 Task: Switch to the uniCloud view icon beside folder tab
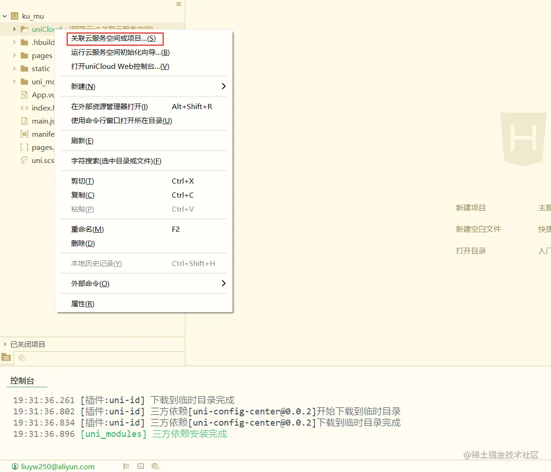tap(22, 357)
